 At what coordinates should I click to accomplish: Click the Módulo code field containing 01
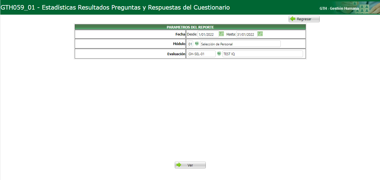[x=190, y=44]
